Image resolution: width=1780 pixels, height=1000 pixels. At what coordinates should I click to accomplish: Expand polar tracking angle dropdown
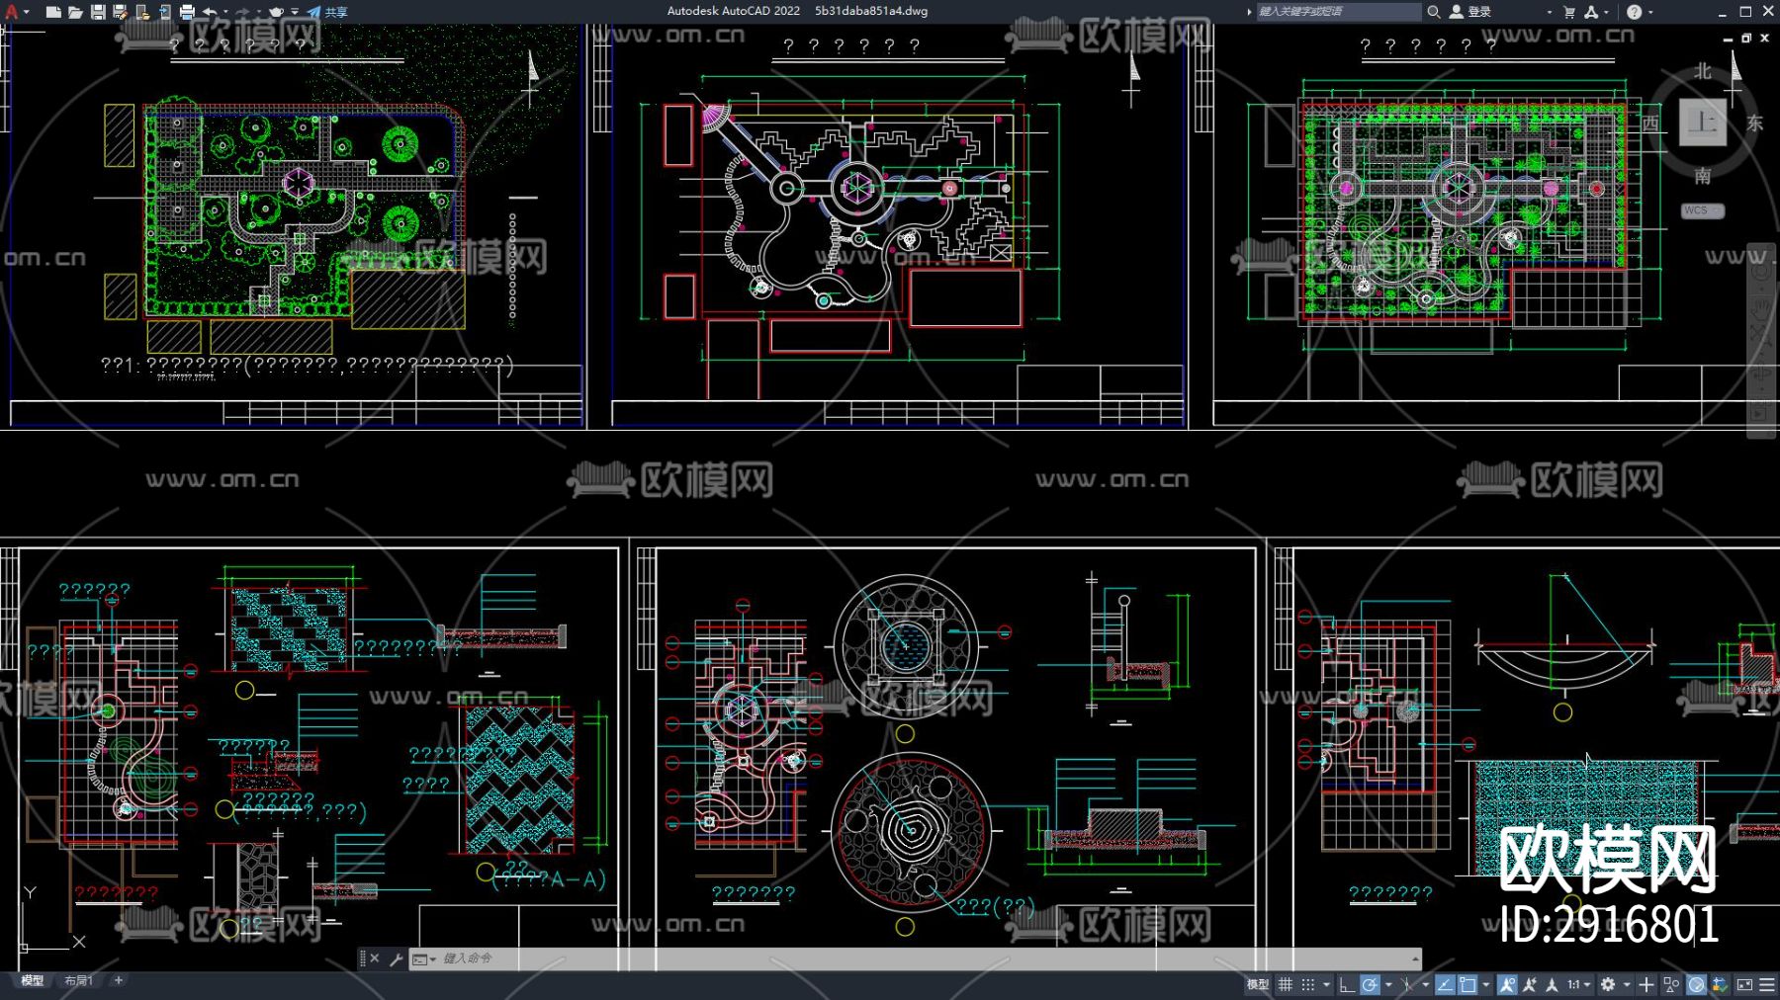(x=1387, y=984)
